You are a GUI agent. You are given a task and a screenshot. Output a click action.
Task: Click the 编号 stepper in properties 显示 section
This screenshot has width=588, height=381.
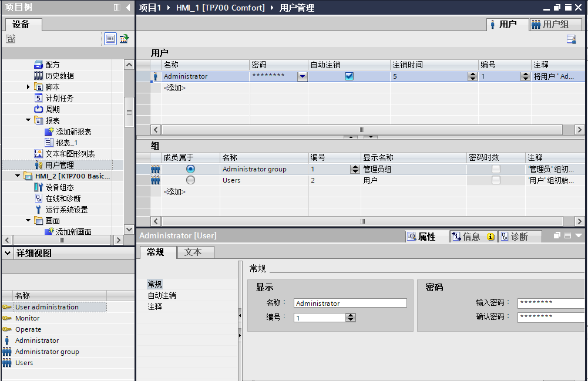pyautogui.click(x=351, y=318)
